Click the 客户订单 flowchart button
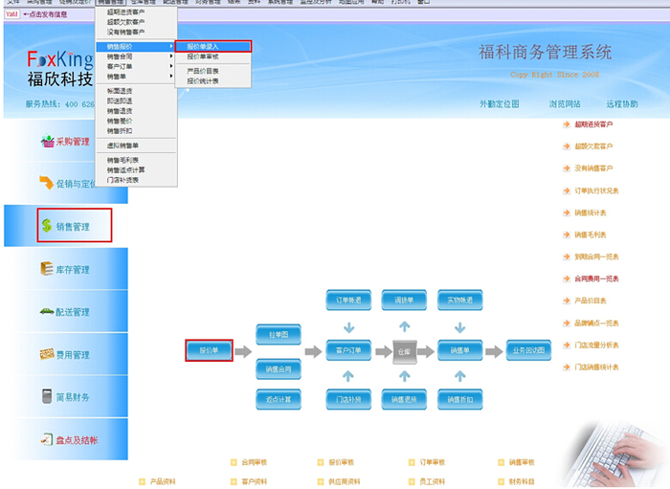This screenshot has height=489, width=670. pyautogui.click(x=348, y=351)
